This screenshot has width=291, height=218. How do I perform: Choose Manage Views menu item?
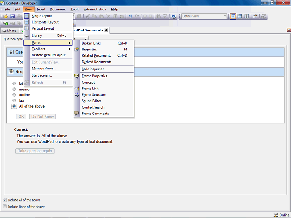(x=48, y=69)
